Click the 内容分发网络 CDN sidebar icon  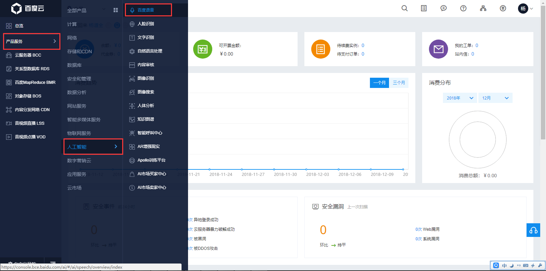point(9,110)
